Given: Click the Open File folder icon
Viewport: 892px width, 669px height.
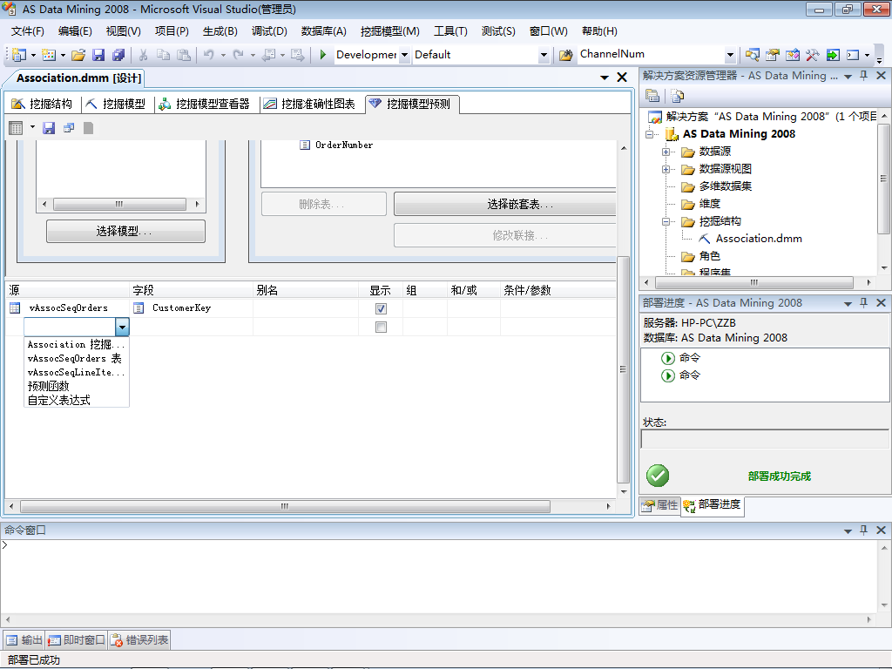Looking at the screenshot, I should coord(78,55).
